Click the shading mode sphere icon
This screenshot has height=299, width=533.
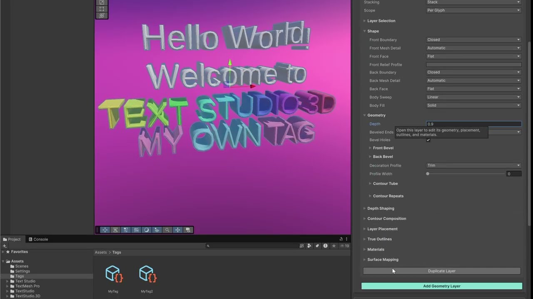point(147,230)
